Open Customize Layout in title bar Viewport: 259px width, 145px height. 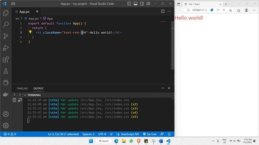pos(148,4)
